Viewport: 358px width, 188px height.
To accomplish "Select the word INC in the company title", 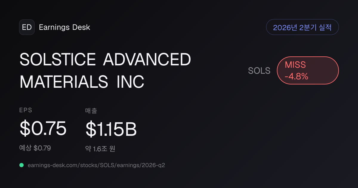I will (x=130, y=81).
